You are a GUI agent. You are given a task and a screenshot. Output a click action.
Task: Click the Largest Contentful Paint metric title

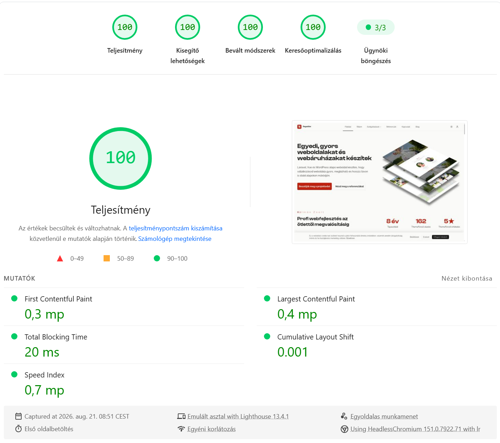[x=316, y=299]
